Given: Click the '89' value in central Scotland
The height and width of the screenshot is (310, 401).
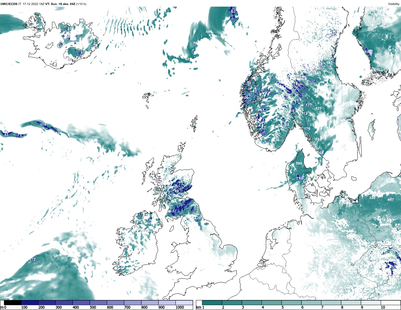Looking at the screenshot, I should (177, 191).
